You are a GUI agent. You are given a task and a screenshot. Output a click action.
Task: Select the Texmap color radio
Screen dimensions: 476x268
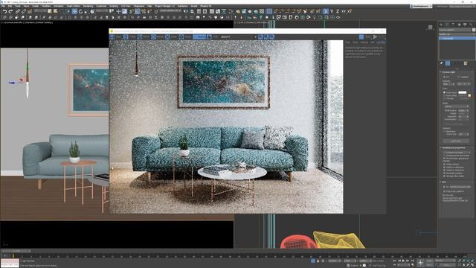point(444,98)
